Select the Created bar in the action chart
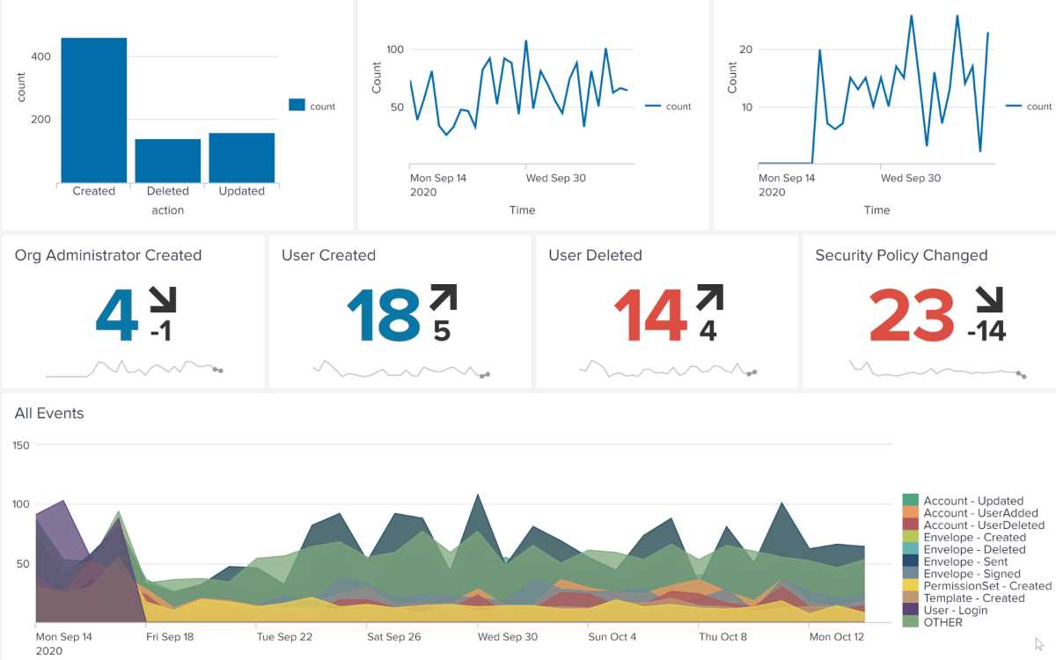Screen dimensions: 1056x660 point(93,110)
